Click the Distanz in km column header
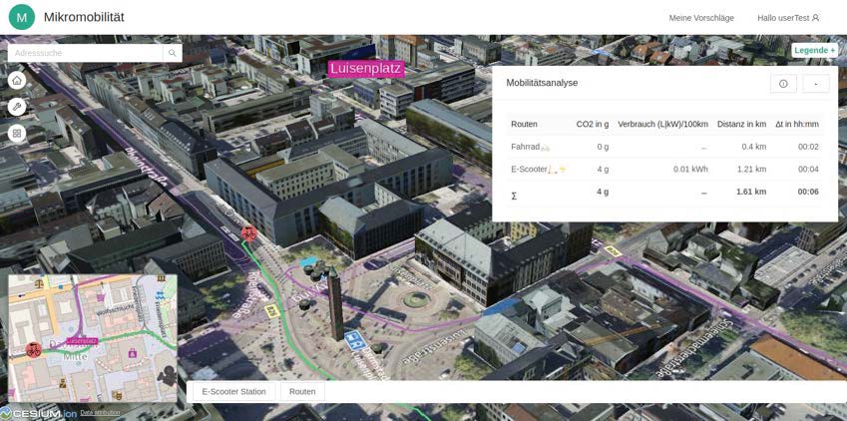This screenshot has width=847, height=421. coord(741,124)
